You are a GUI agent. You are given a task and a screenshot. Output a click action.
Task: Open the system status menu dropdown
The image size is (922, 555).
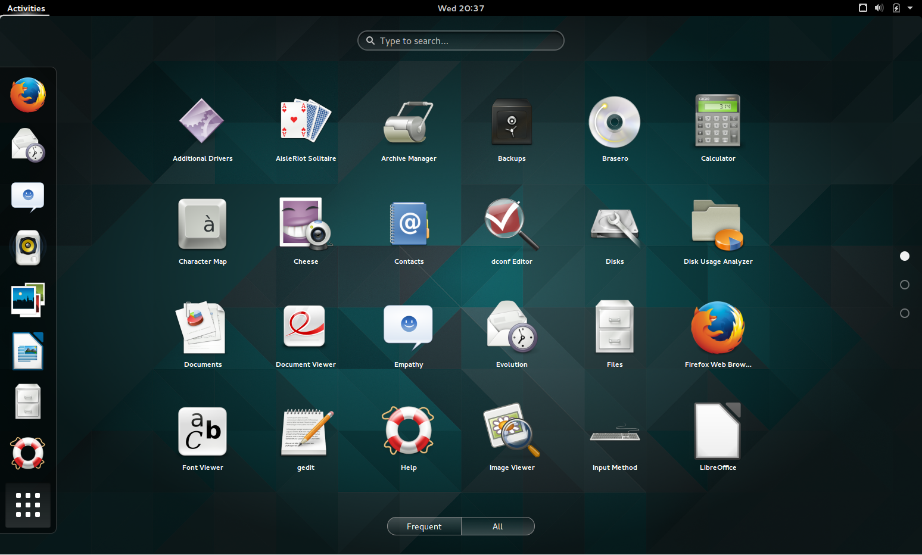887,8
